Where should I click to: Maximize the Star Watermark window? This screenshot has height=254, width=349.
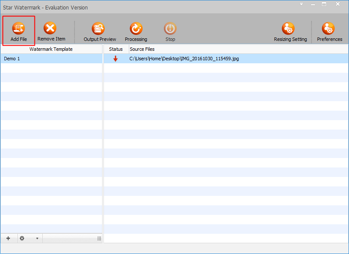click(324, 4)
